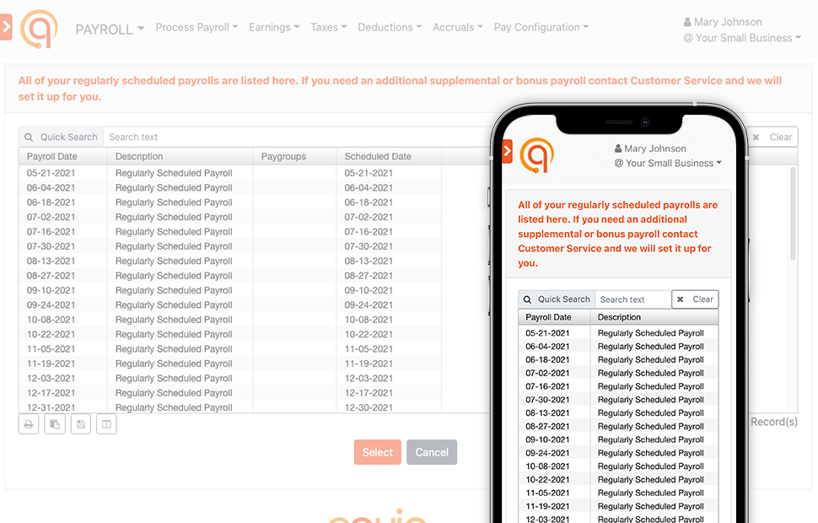Select the 11-05-2021 payroll date row on desktop
Viewport: 818px width, 523px height.
pyautogui.click(x=256, y=348)
